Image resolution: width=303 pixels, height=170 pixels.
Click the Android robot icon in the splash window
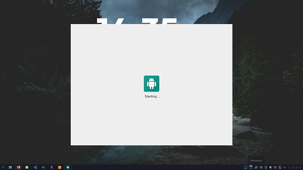pos(151,83)
